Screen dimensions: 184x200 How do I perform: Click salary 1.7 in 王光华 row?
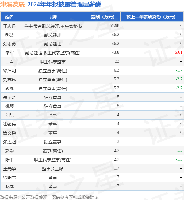[x=117, y=168]
